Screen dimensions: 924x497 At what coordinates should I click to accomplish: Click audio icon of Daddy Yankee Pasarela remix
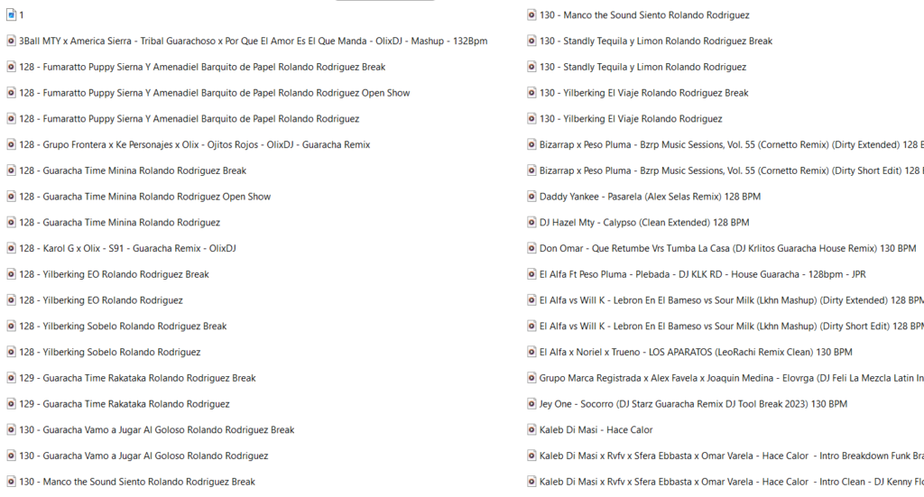(x=531, y=196)
